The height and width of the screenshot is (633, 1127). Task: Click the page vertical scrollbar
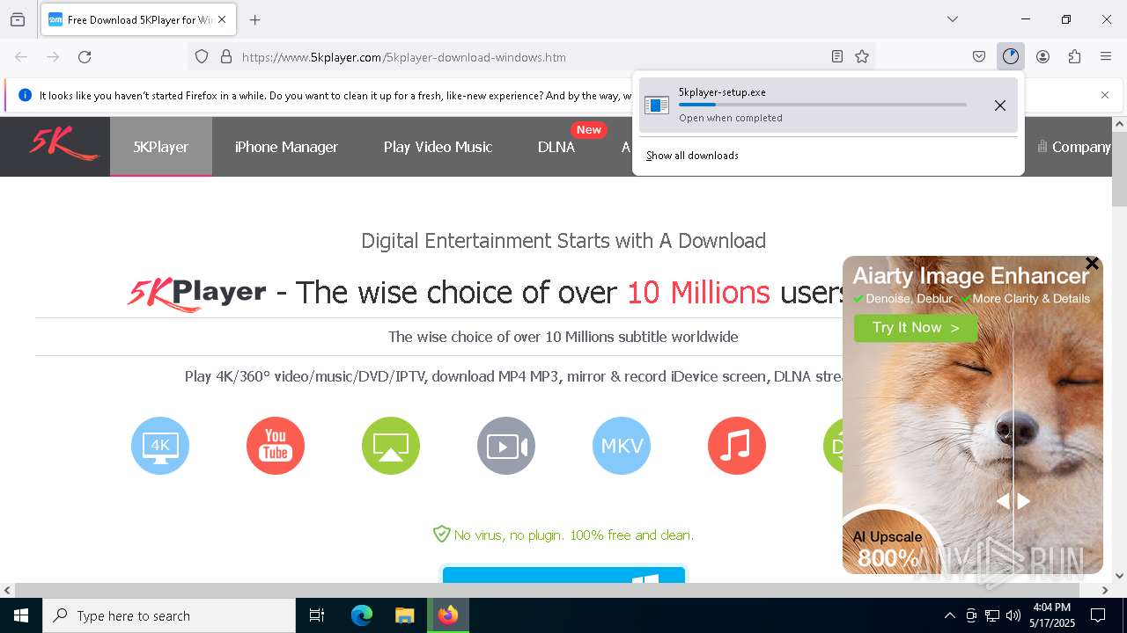tap(1119, 170)
